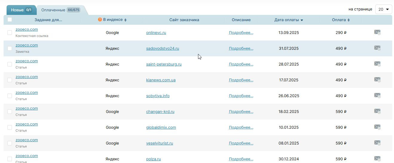Click Подробнее for polza.ru row
The width and height of the screenshot is (394, 163).
point(241,159)
